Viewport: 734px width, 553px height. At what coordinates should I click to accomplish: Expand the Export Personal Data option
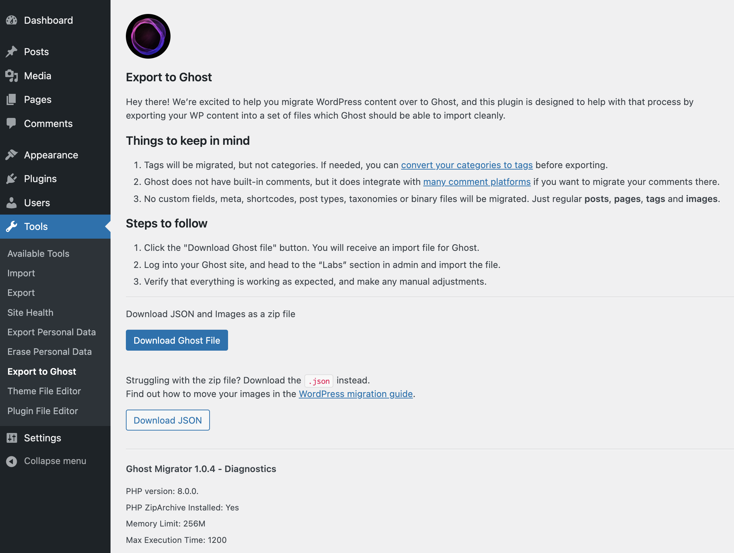point(52,332)
